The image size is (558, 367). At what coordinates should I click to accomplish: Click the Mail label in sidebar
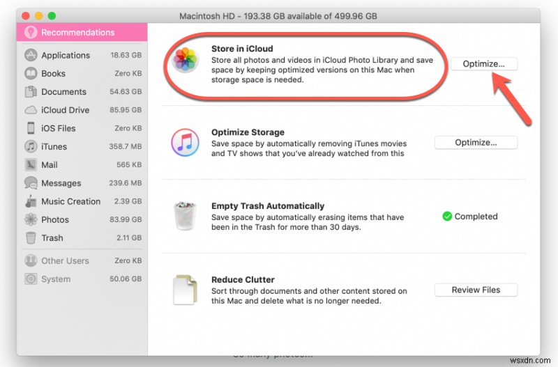coord(50,165)
